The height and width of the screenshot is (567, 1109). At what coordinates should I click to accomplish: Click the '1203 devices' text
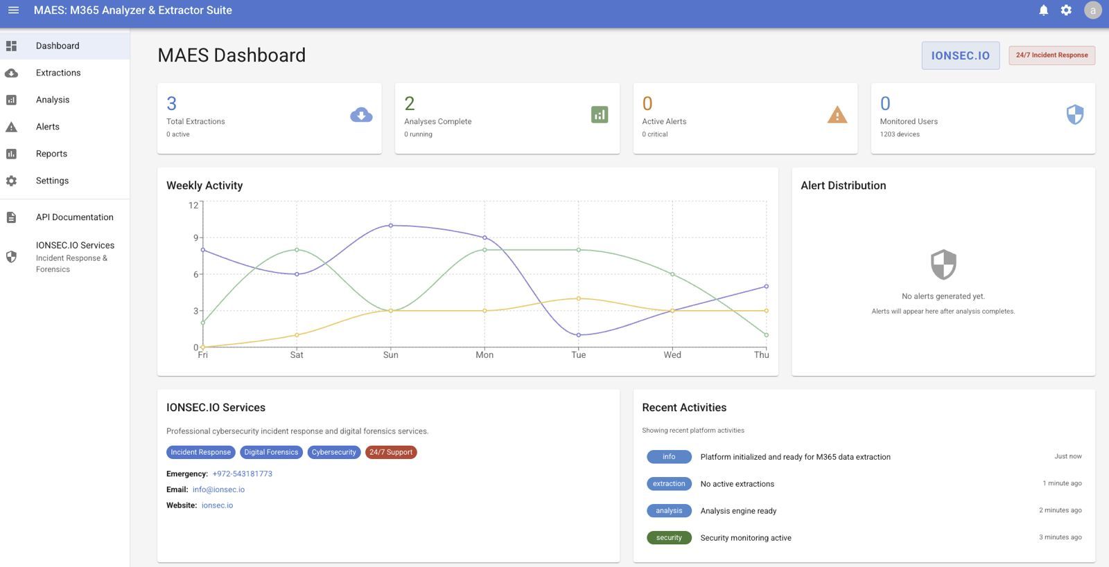click(x=900, y=134)
